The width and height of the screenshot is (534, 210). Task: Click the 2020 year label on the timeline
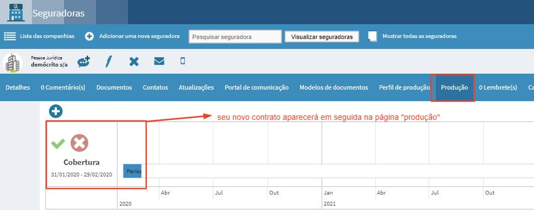click(125, 204)
